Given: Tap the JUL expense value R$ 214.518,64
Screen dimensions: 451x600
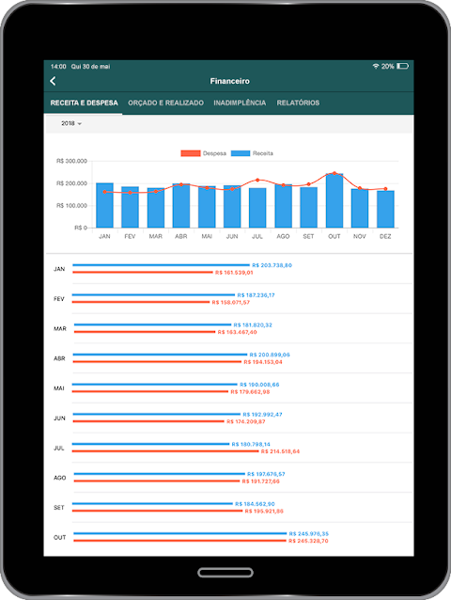Looking at the screenshot, I should (x=280, y=451).
